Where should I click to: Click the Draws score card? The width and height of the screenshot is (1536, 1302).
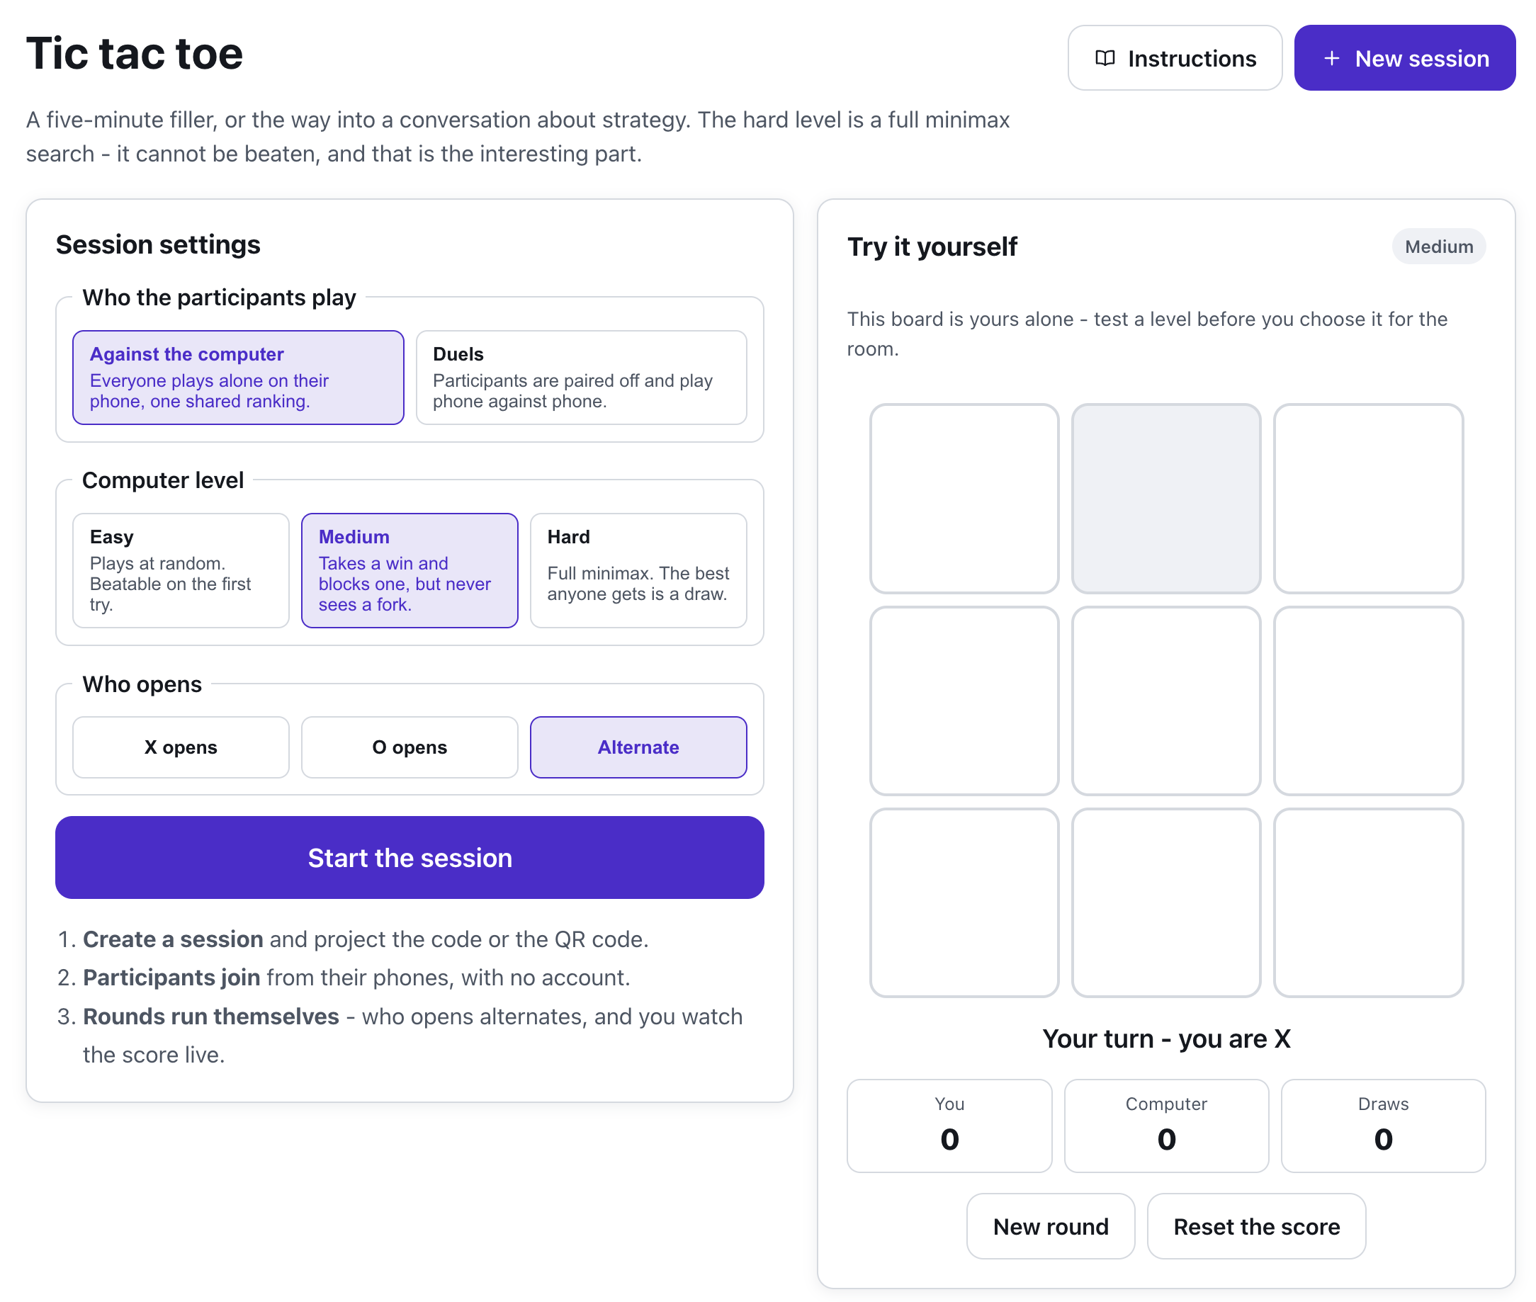point(1383,1126)
